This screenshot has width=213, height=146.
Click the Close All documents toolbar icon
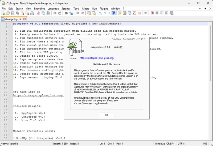(x=27, y=13)
